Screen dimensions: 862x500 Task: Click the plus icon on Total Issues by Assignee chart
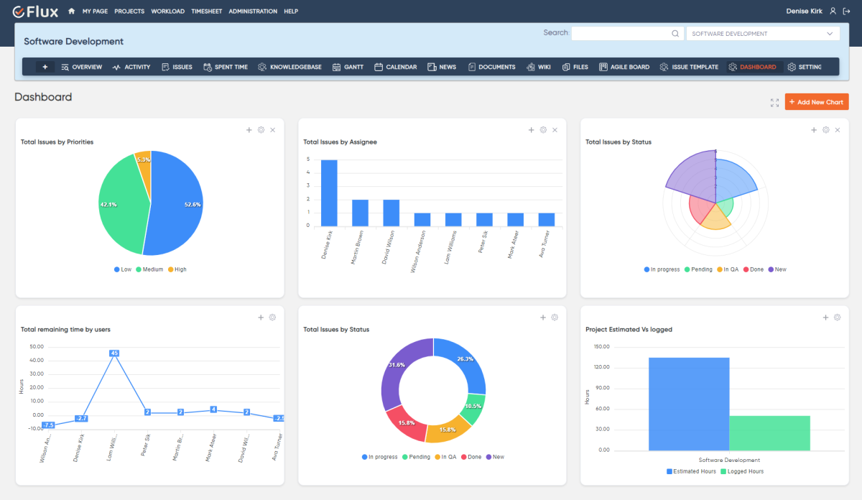click(x=531, y=130)
